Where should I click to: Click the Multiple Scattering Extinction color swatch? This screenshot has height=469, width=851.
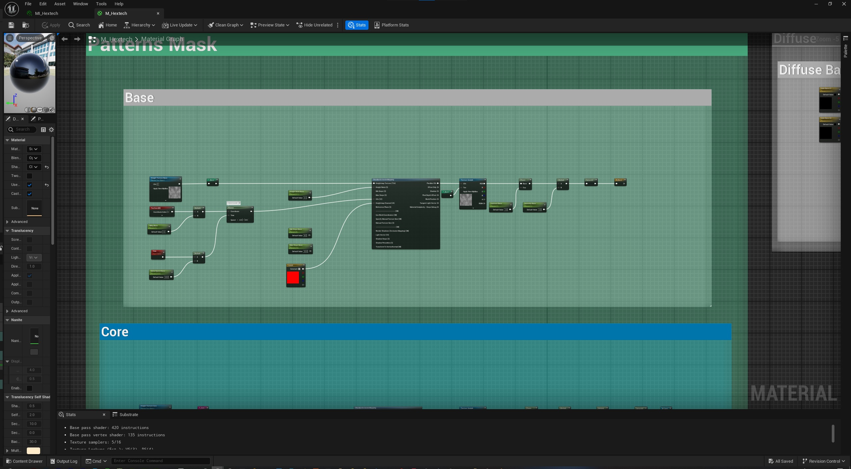tap(33, 451)
